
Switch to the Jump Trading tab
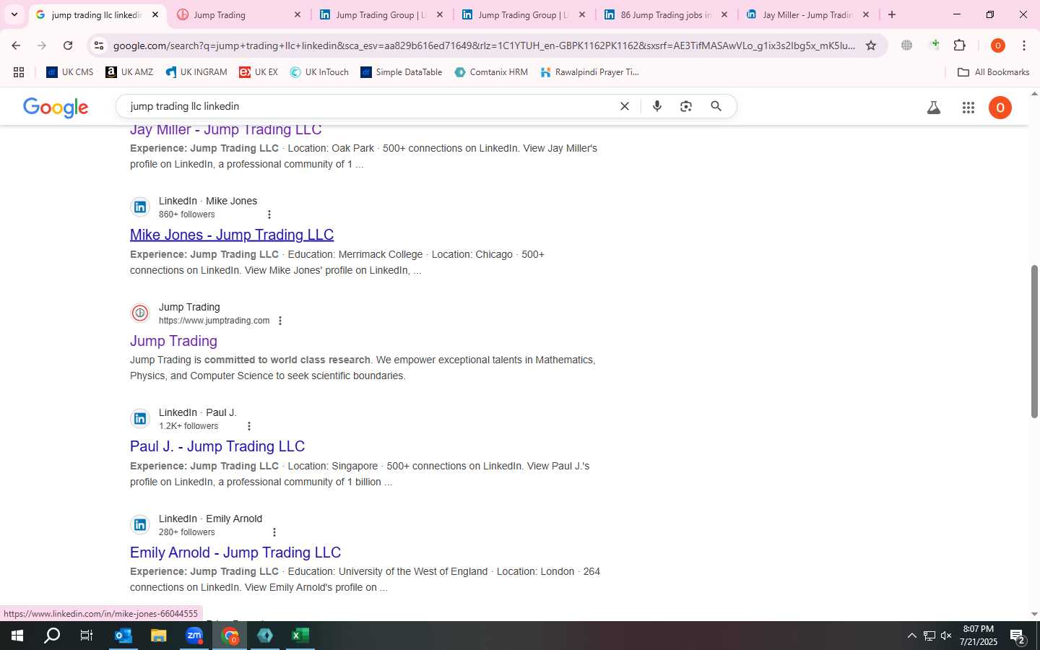[239, 14]
